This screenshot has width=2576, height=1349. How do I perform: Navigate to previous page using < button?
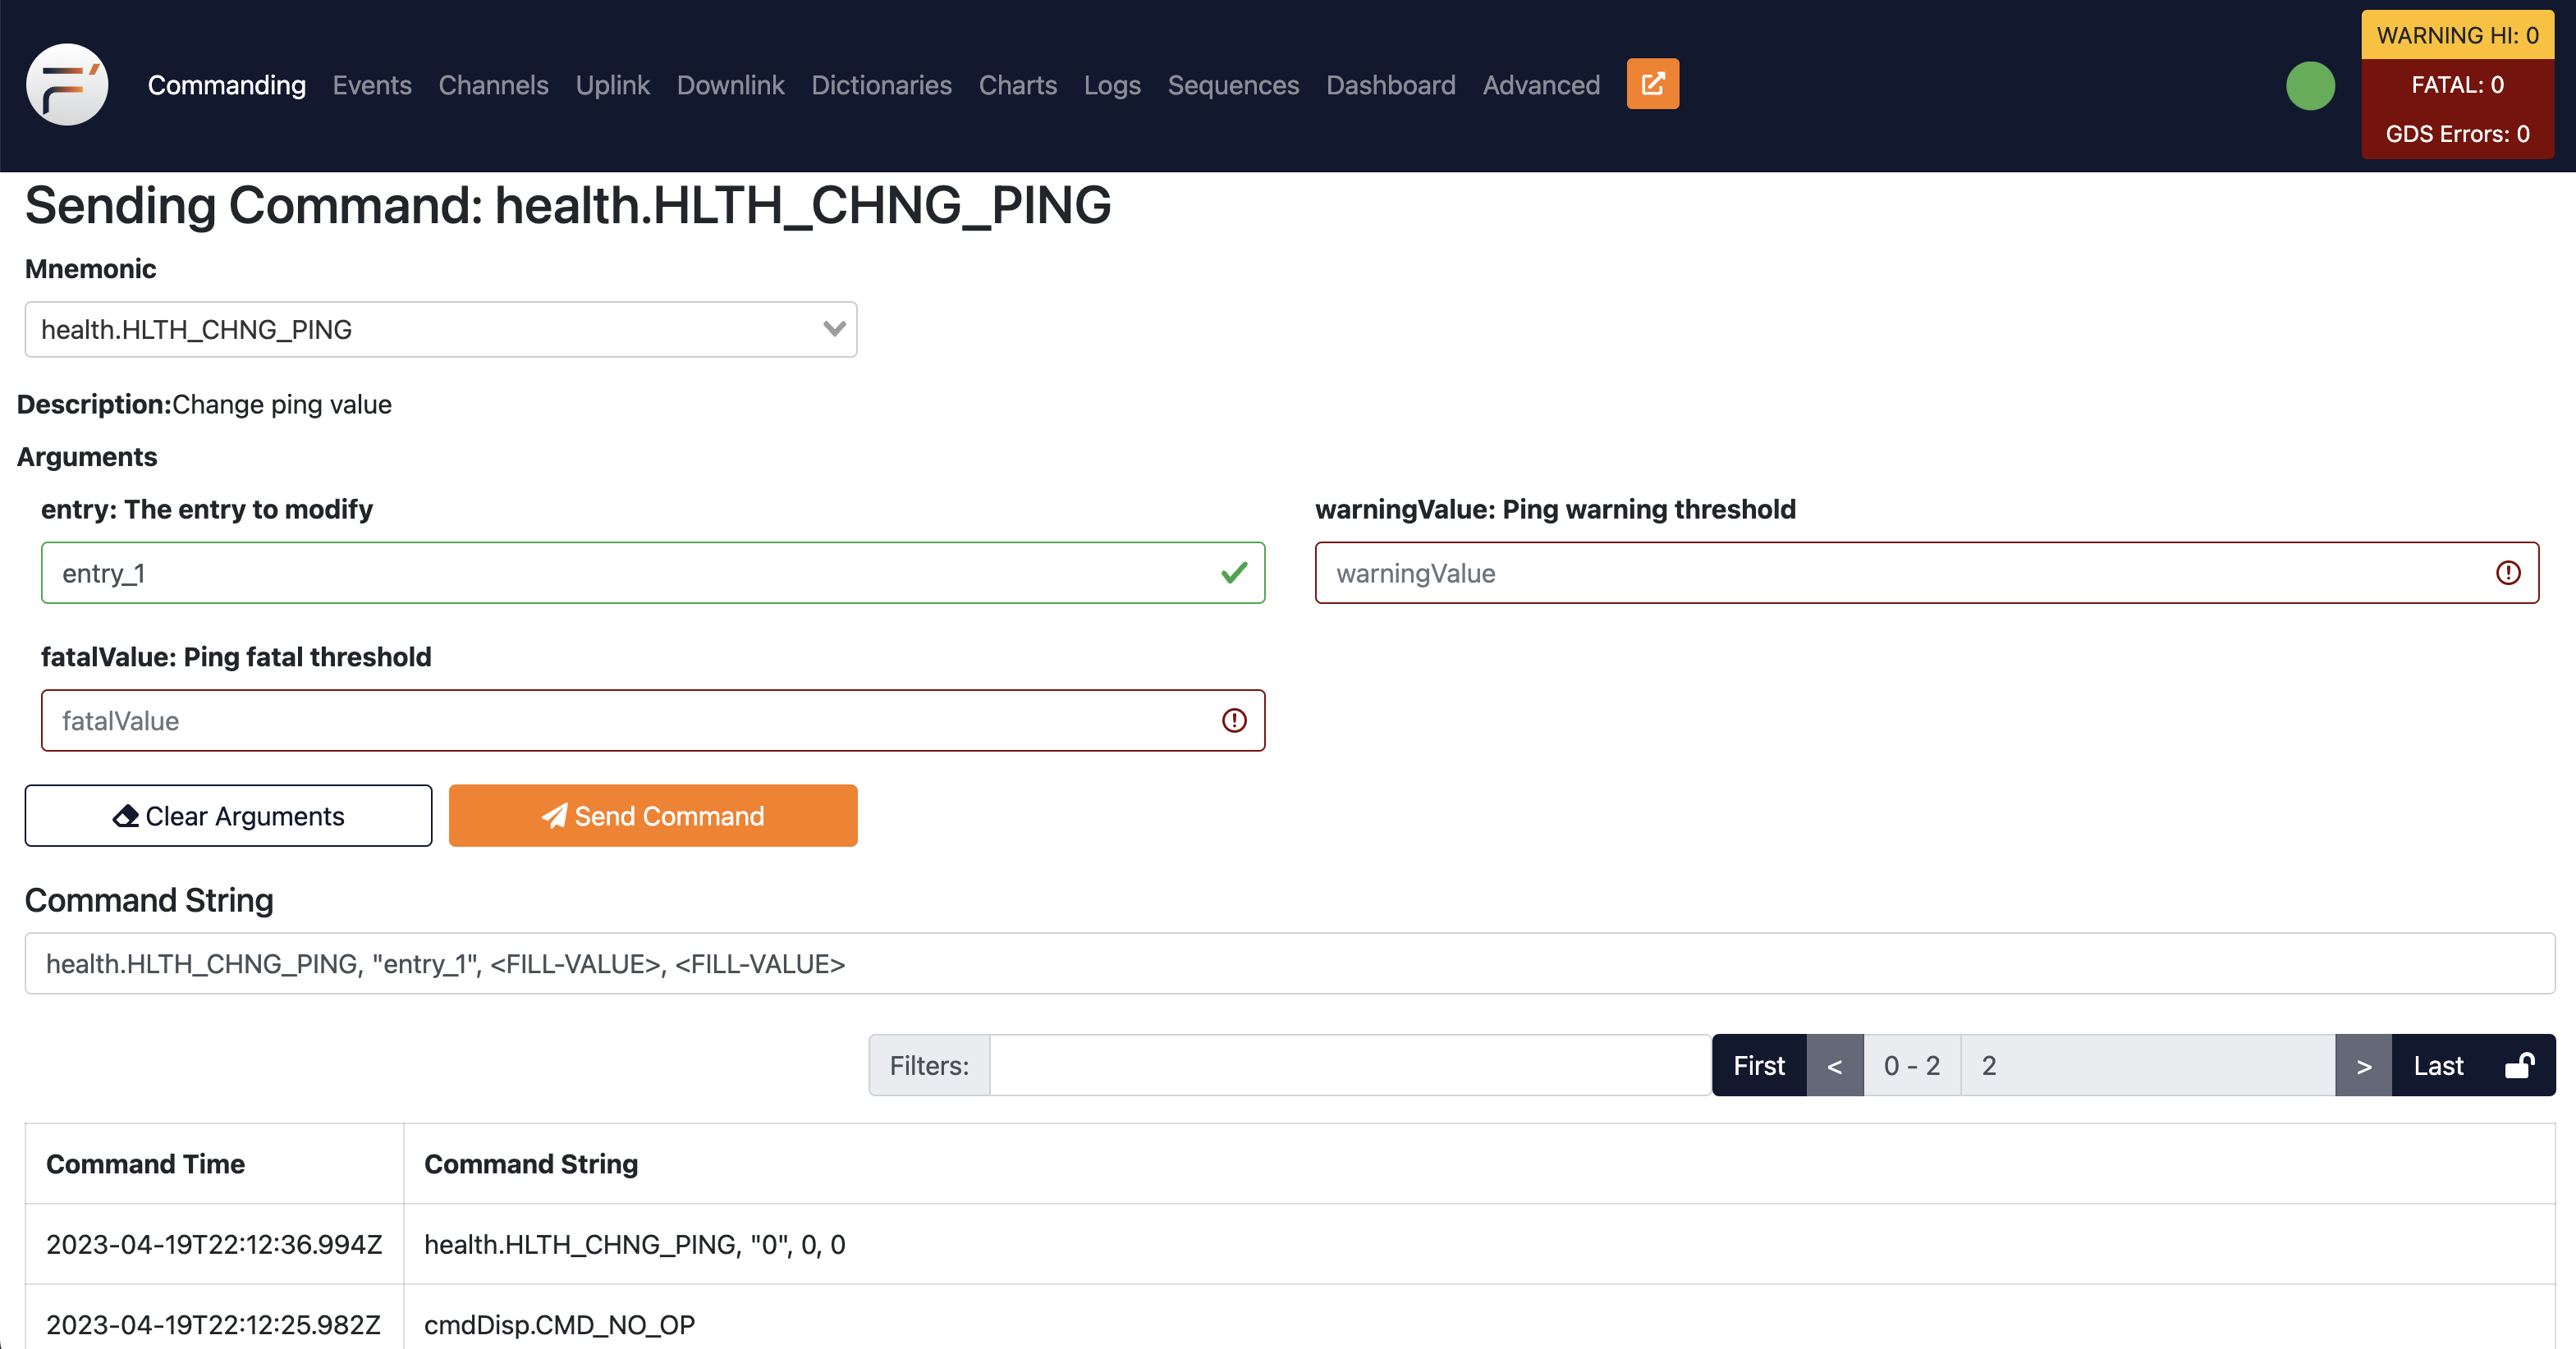point(1835,1064)
